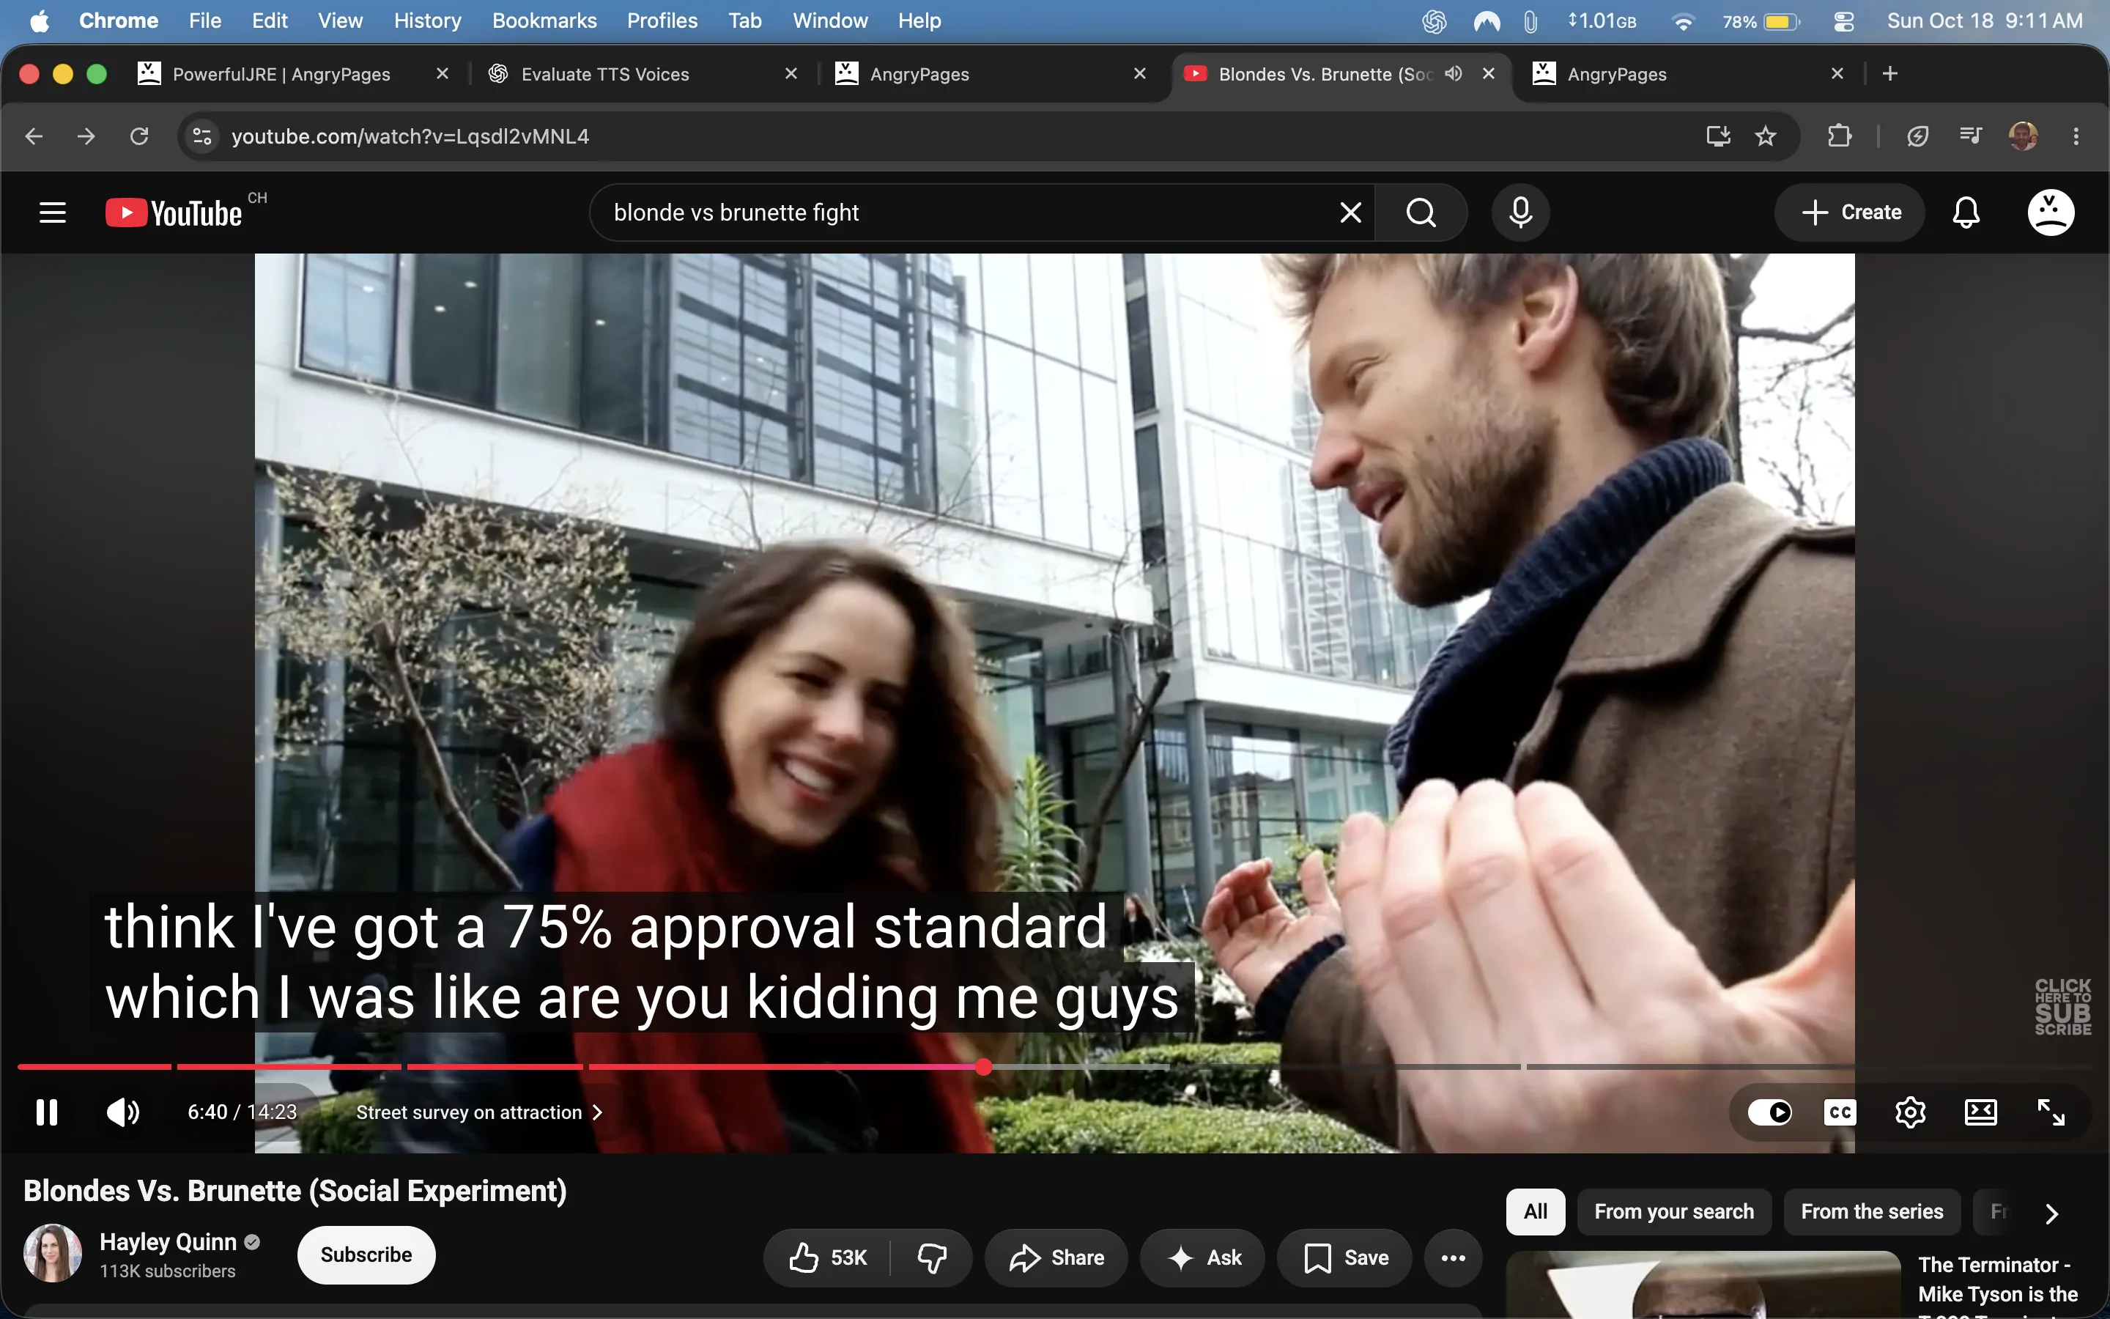
Task: Open YouTube notifications bell
Action: click(x=1965, y=212)
